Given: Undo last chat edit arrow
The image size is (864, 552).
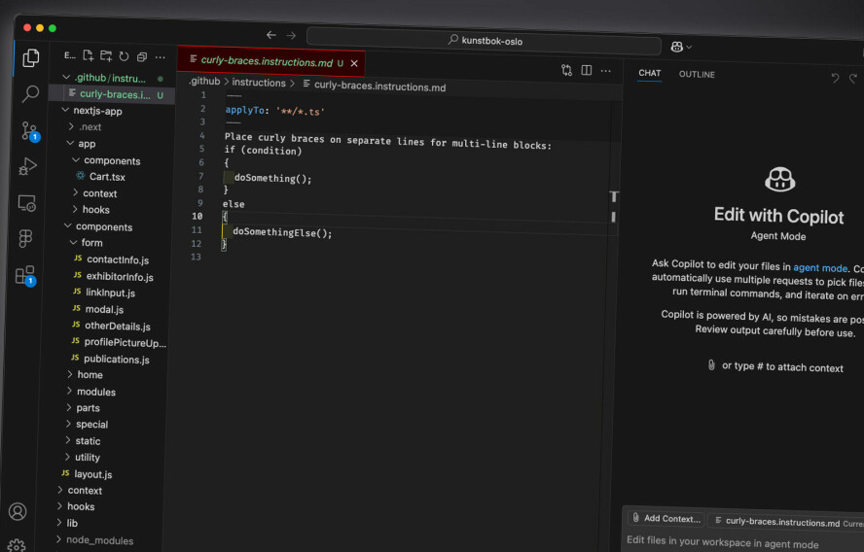Looking at the screenshot, I should click(836, 78).
